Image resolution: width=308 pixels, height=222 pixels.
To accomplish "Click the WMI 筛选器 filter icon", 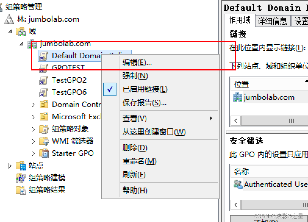I will click(44, 141).
